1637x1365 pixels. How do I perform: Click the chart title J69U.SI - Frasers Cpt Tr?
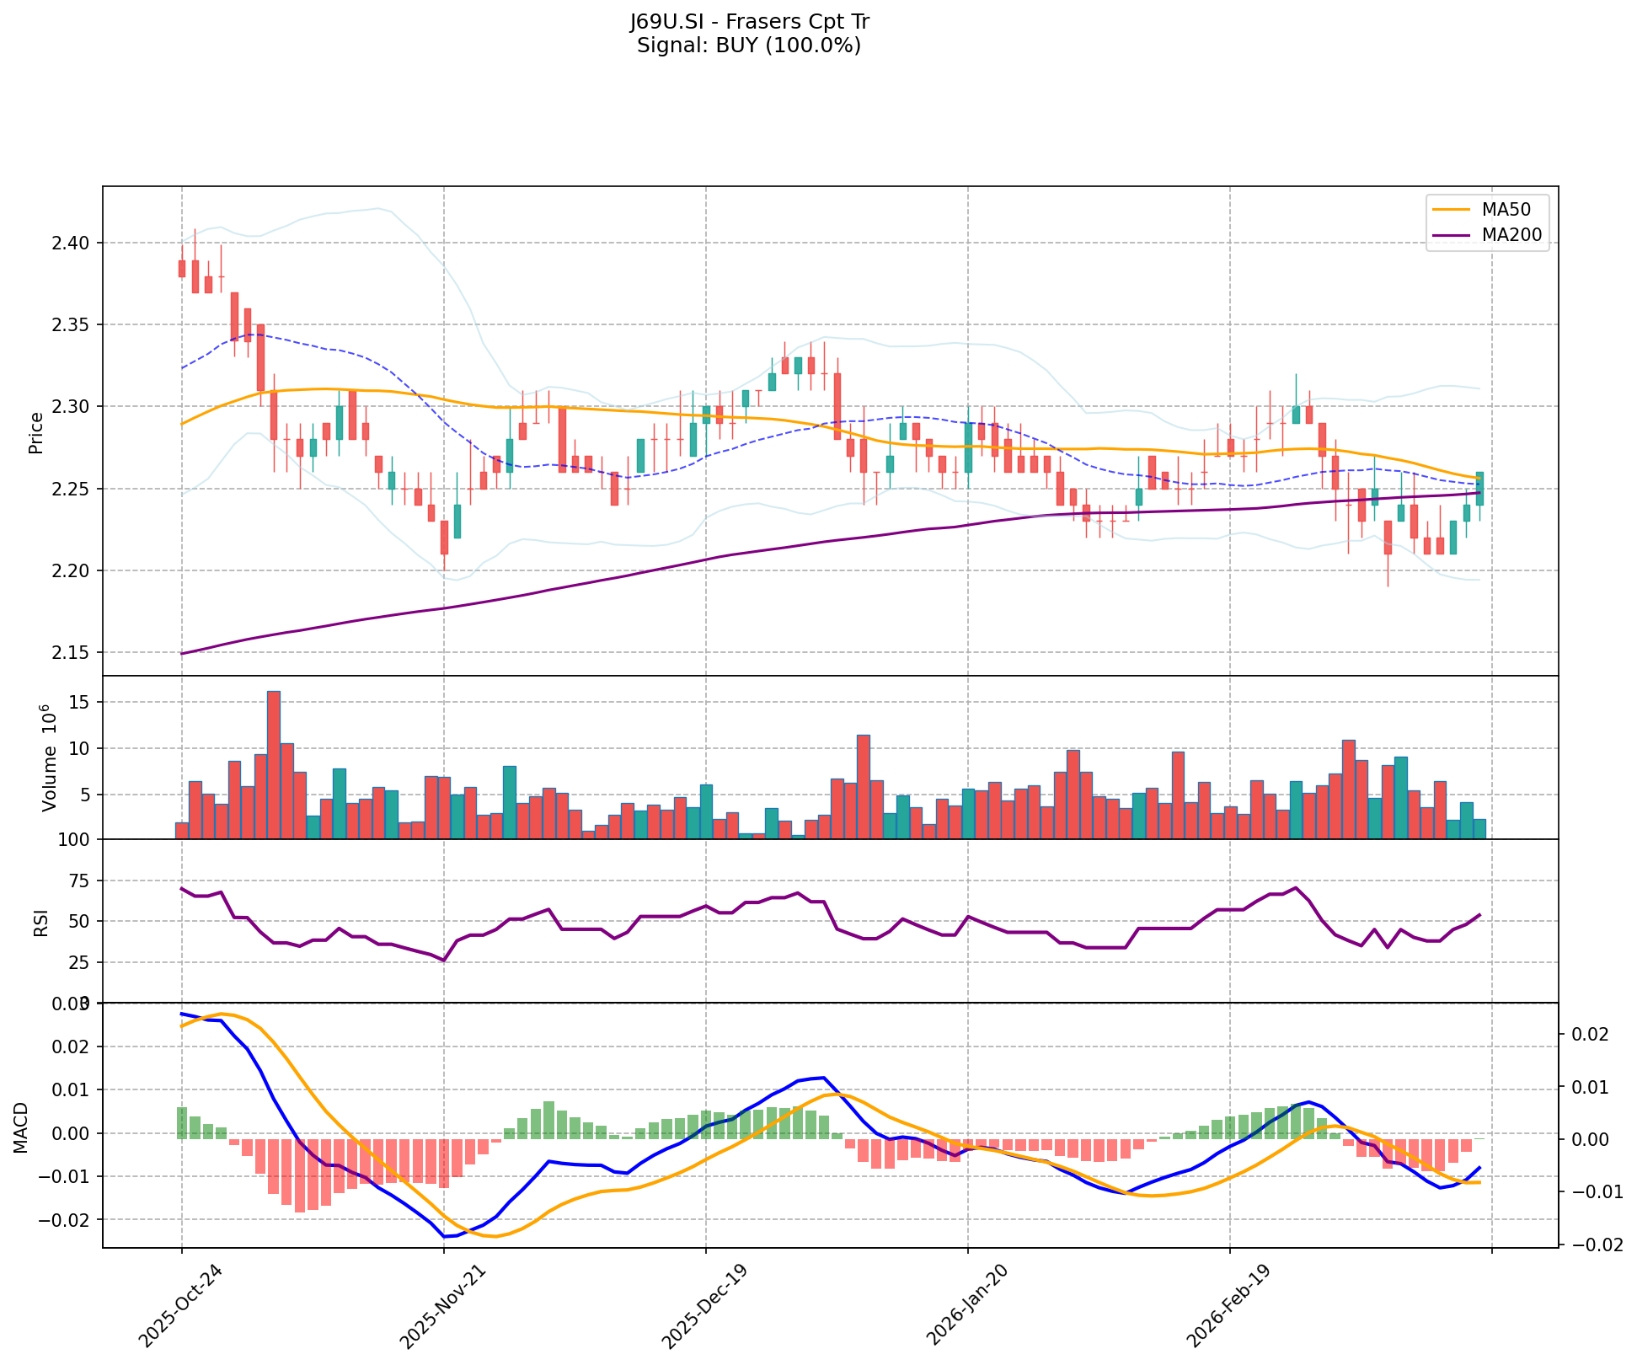tap(748, 22)
